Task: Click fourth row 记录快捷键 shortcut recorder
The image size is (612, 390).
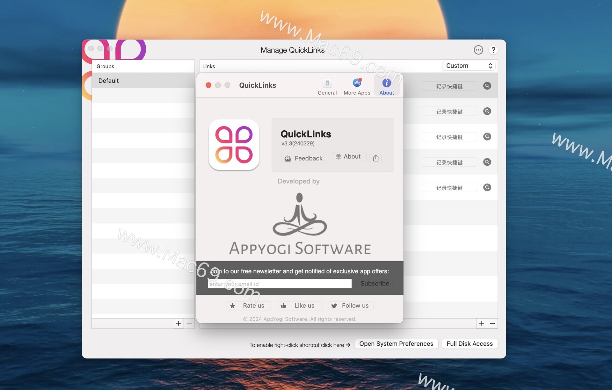Action: tap(449, 162)
